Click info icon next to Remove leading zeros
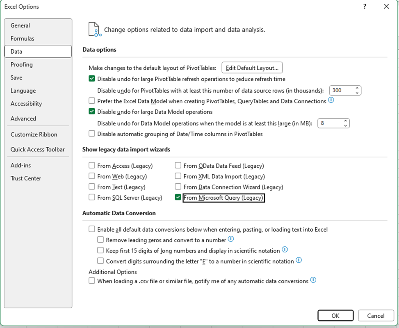Screen dimensions: 399x328 (x=230, y=239)
